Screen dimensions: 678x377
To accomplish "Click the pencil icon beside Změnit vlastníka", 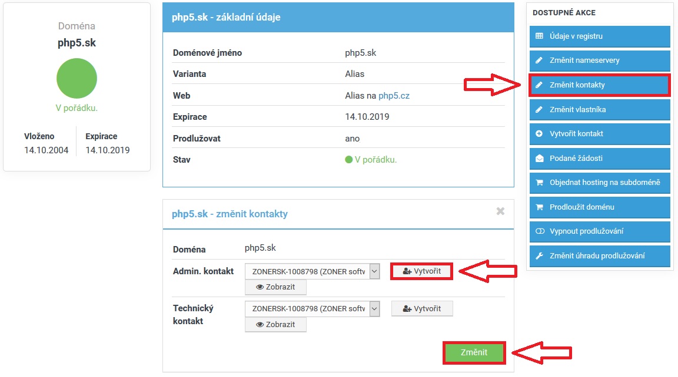I will point(539,110).
